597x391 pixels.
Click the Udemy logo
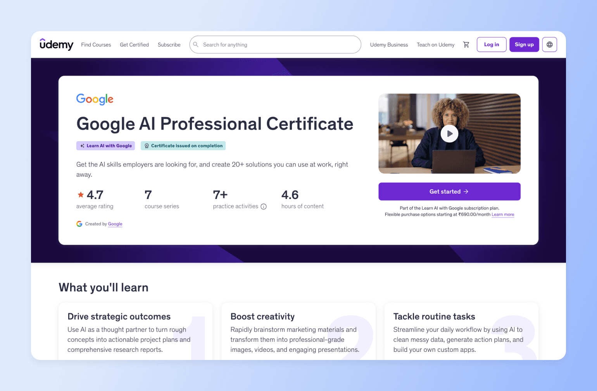tap(56, 45)
